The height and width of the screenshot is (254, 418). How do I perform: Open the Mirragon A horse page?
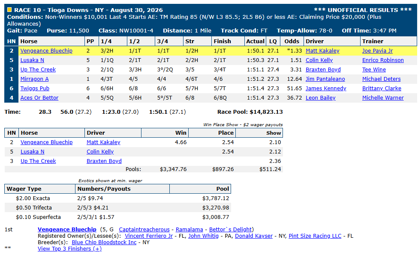point(35,79)
